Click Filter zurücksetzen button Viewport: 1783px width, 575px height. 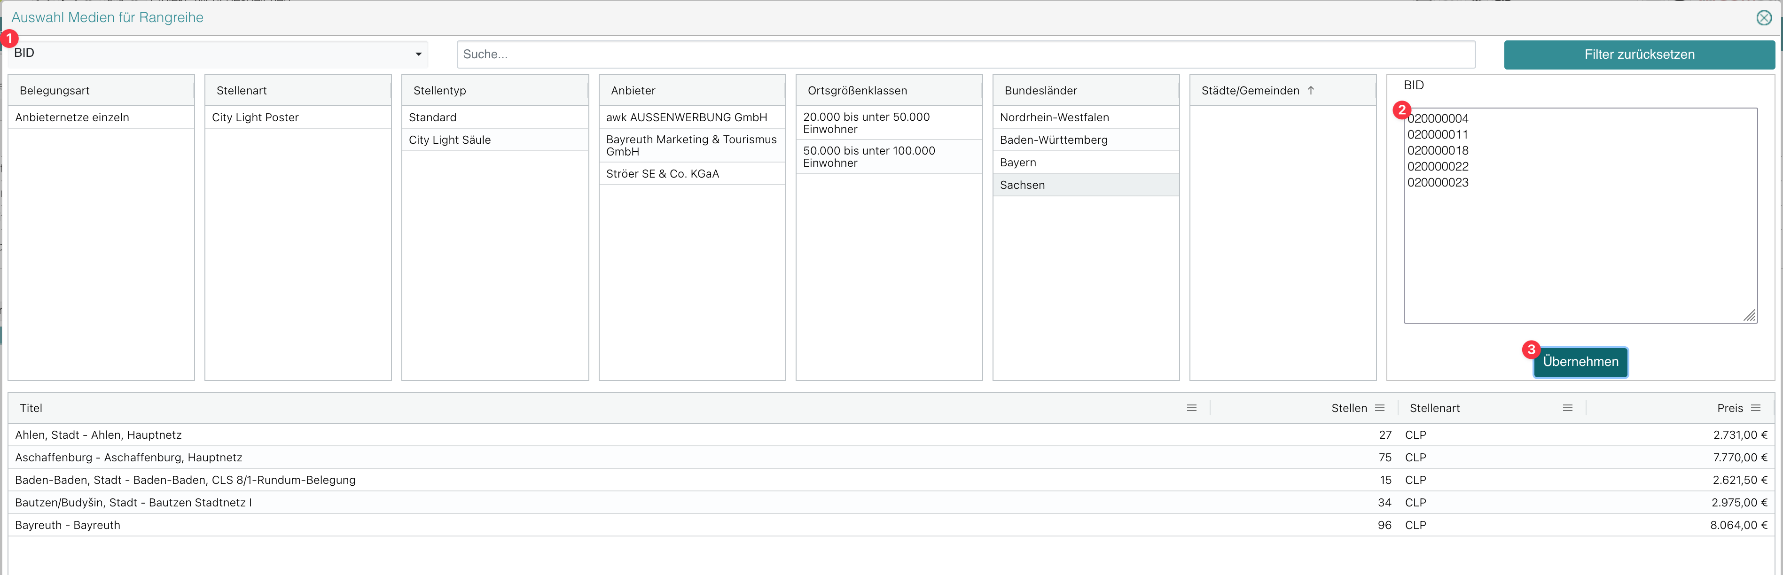coord(1639,54)
